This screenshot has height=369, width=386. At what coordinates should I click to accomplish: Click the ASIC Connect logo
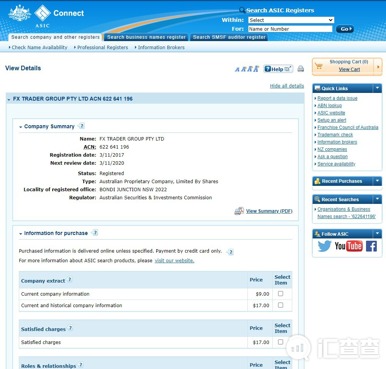[46, 16]
